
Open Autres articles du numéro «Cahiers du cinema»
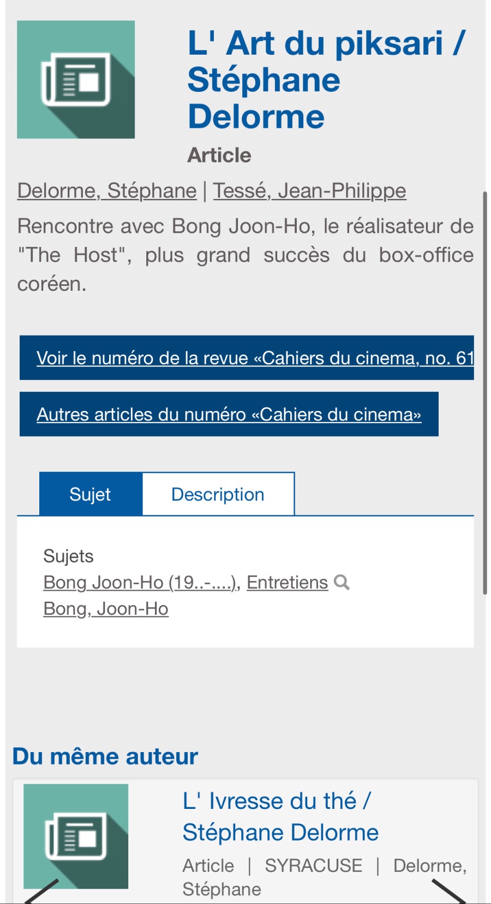[229, 414]
